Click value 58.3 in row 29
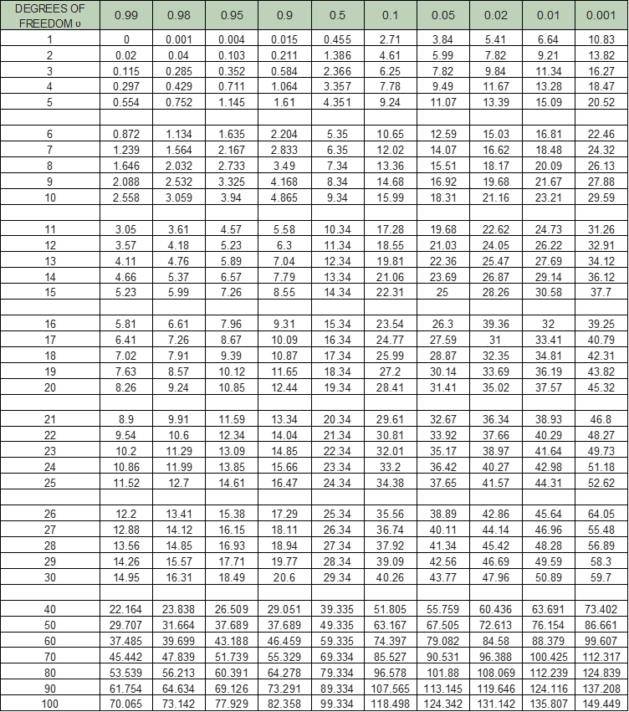Image resolution: width=629 pixels, height=712 pixels. click(601, 561)
